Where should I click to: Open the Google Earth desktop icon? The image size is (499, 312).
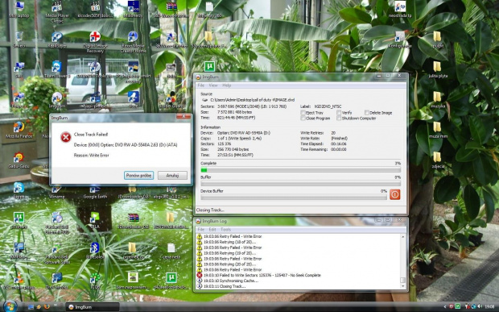[x=95, y=192]
